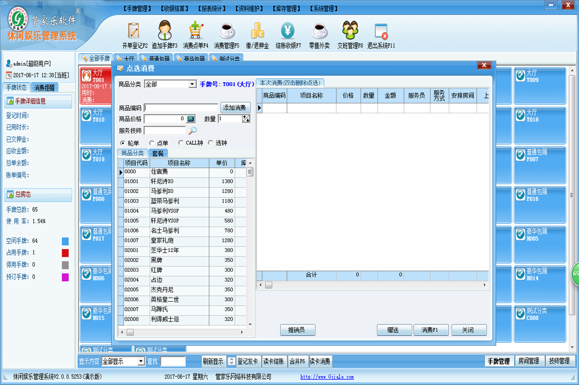Click the 合并F6 button
This screenshot has height=385, width=579.
(x=297, y=361)
